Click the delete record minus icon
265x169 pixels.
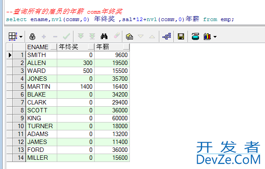pos(55,36)
